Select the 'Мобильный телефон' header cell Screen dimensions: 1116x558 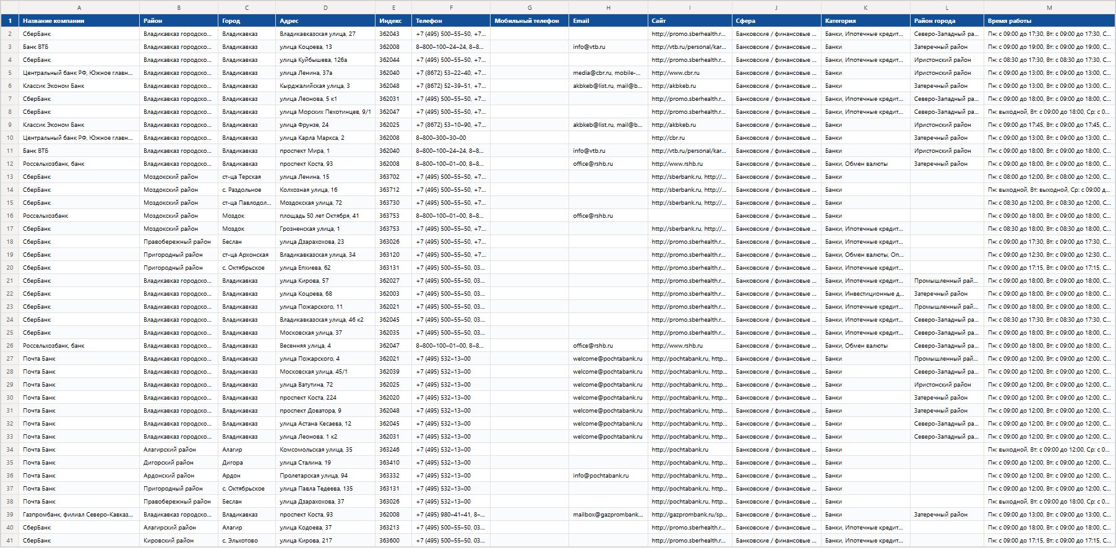[530, 21]
